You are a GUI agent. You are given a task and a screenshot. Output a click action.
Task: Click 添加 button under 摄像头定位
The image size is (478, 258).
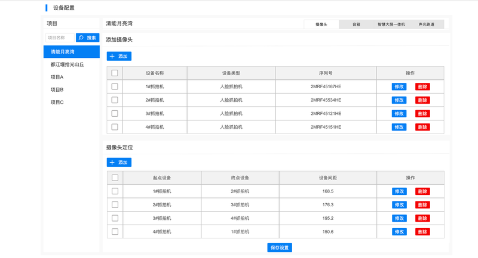click(119, 162)
